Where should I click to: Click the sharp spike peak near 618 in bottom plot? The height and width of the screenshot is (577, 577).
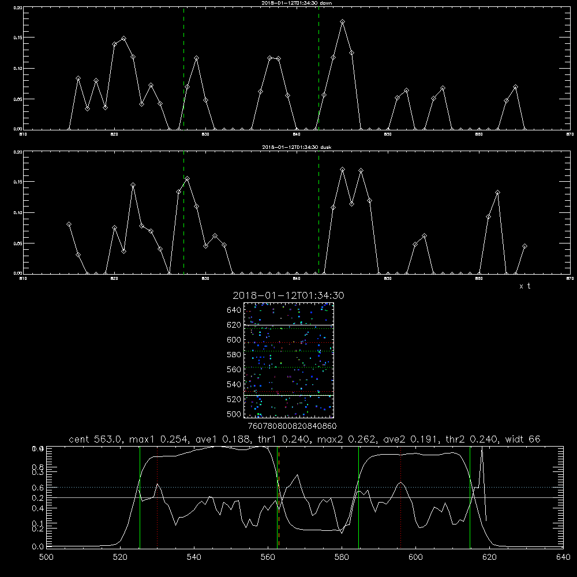click(x=482, y=448)
